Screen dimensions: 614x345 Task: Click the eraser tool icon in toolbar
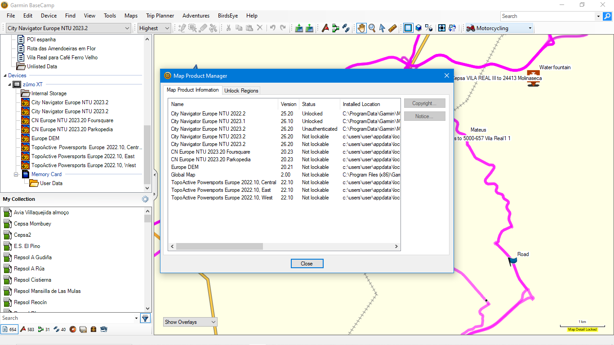point(203,28)
